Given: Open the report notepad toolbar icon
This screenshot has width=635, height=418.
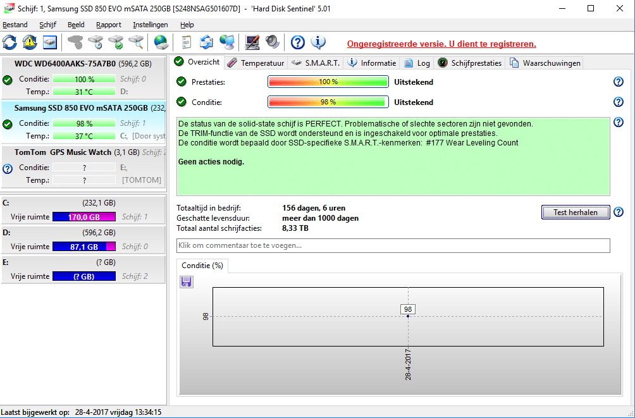Looking at the screenshot, I should coord(186,42).
